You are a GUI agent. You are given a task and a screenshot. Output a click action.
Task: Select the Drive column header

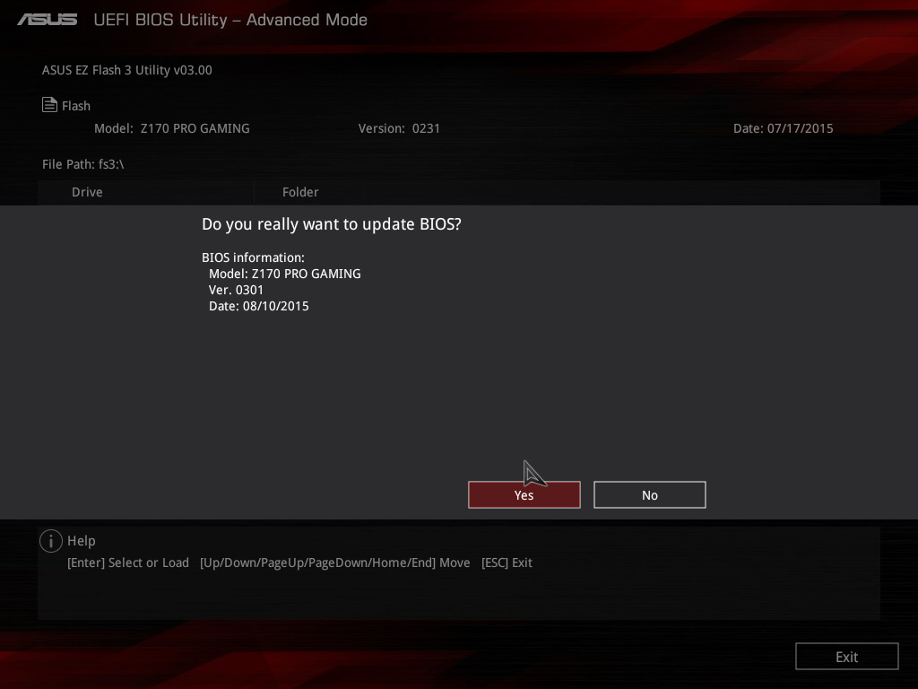pyautogui.click(x=87, y=192)
